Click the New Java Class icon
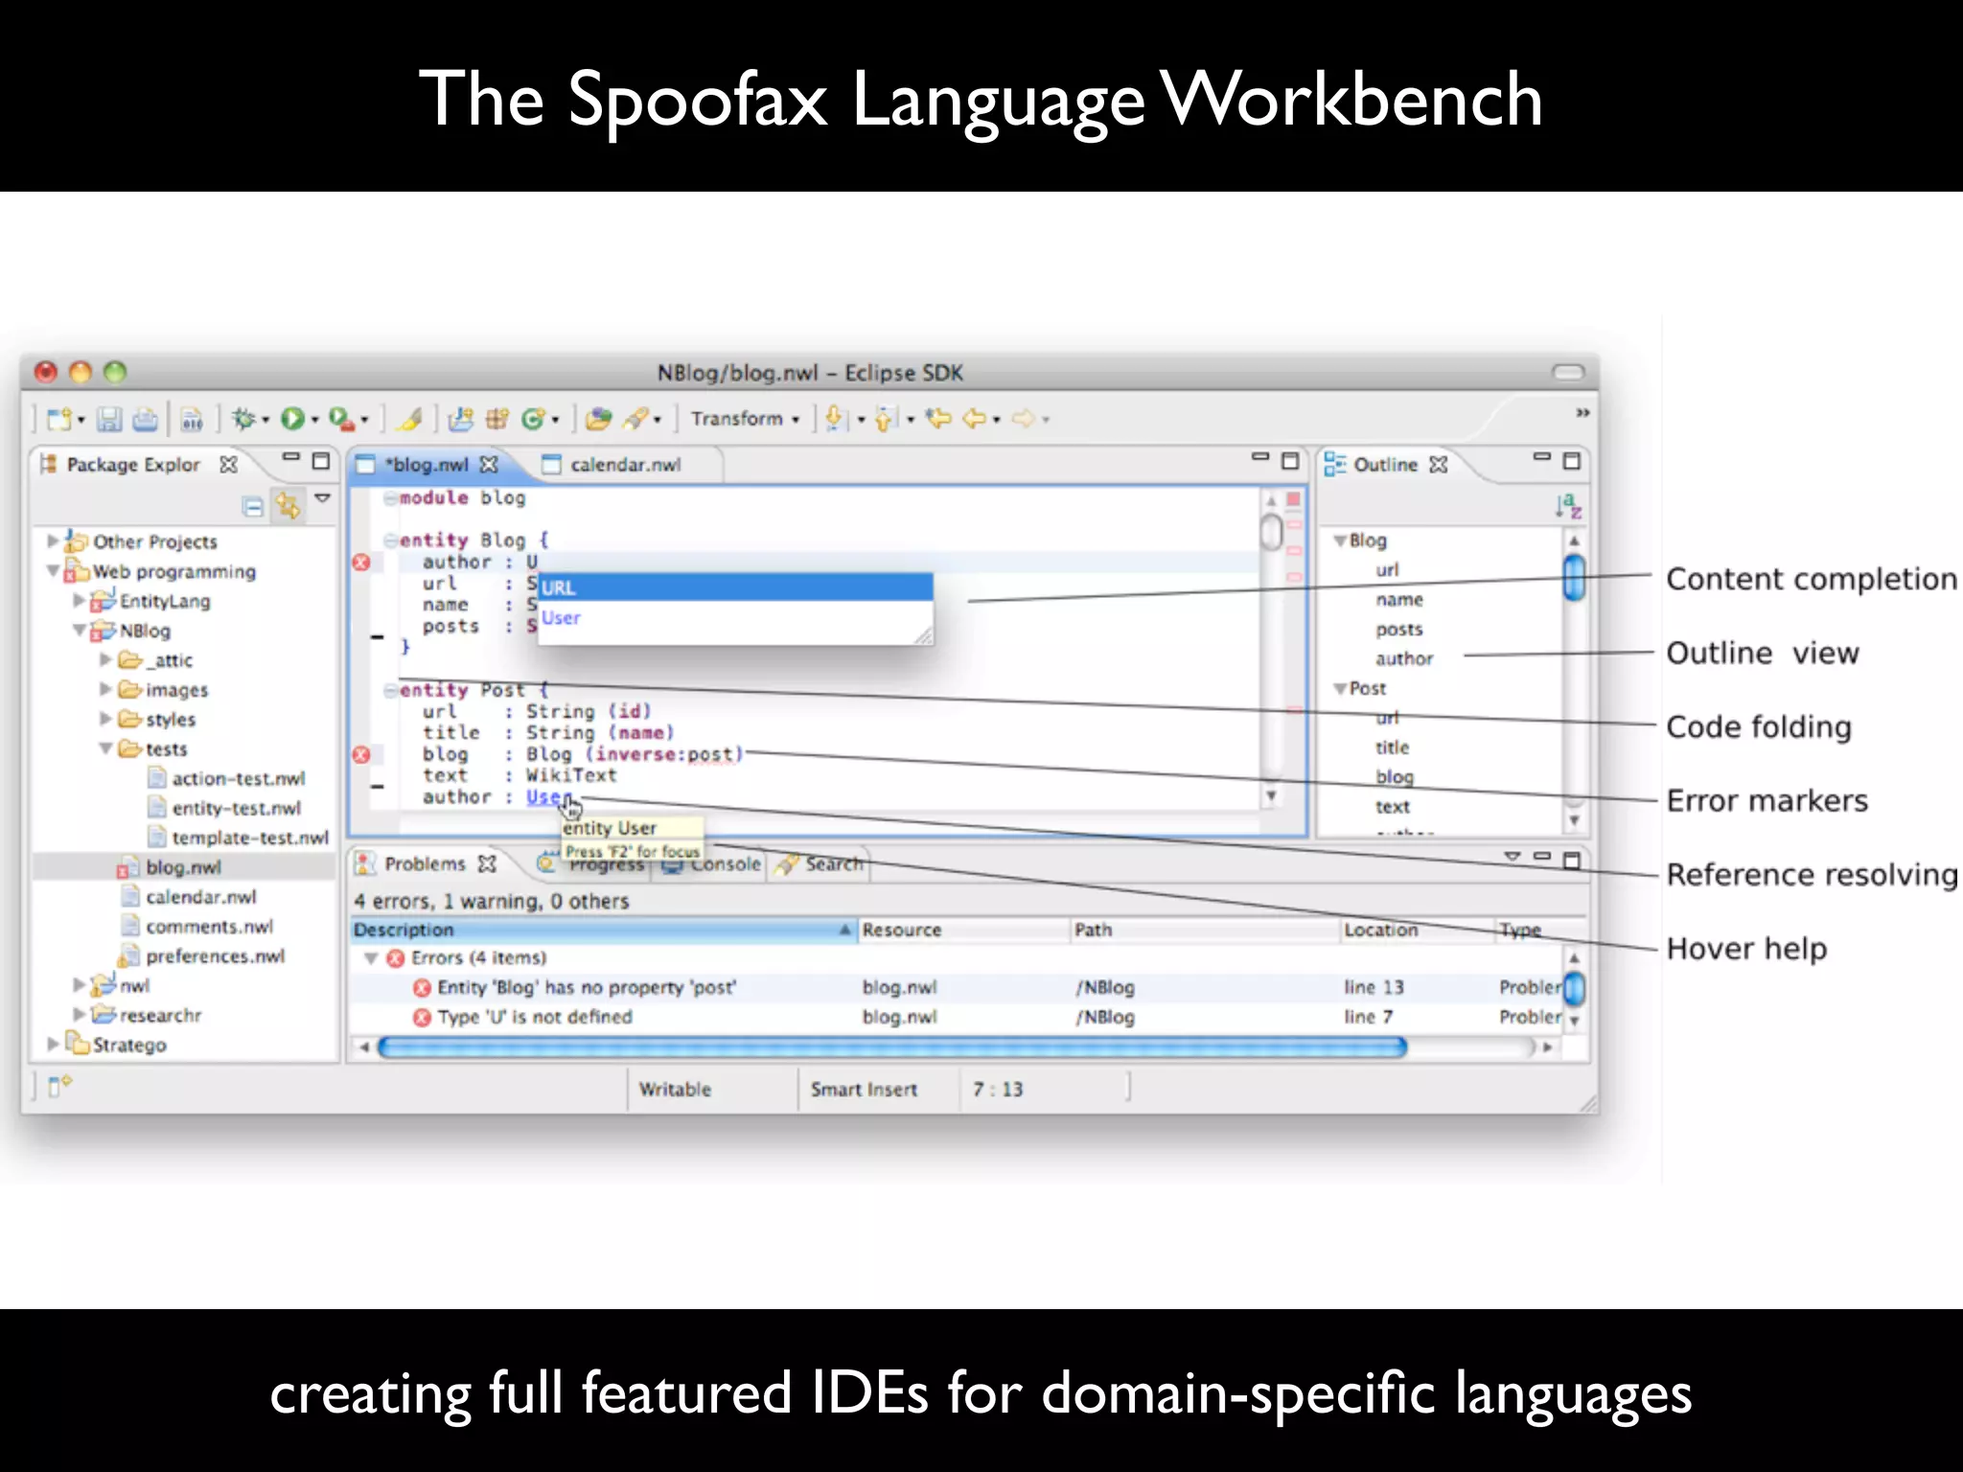The height and width of the screenshot is (1472, 1963). click(x=534, y=419)
